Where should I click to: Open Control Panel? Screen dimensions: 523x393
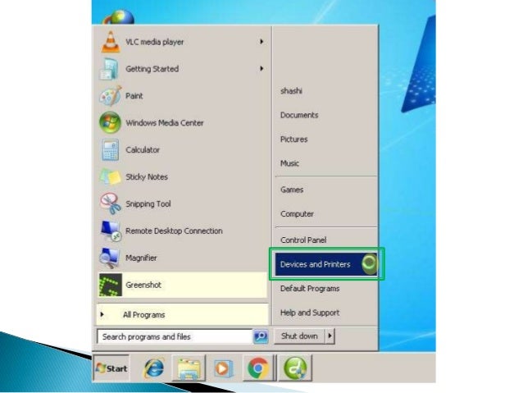point(326,240)
